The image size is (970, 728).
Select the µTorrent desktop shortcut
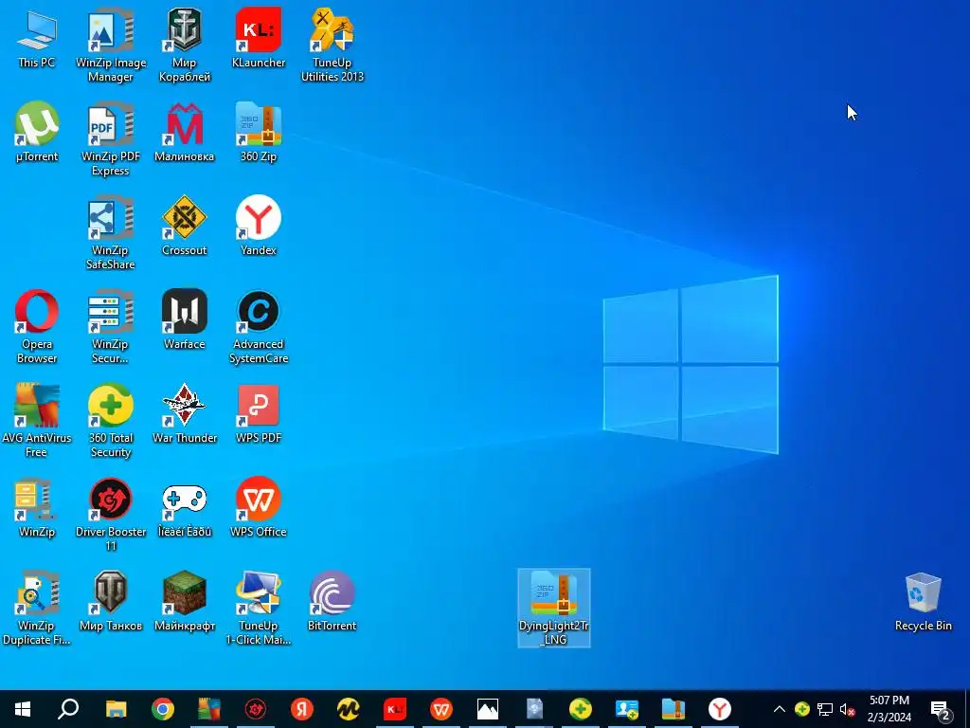37,132
